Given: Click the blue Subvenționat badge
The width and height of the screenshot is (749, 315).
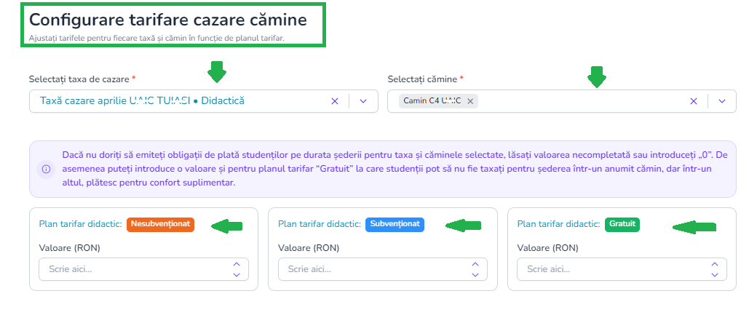Looking at the screenshot, I should click(395, 224).
